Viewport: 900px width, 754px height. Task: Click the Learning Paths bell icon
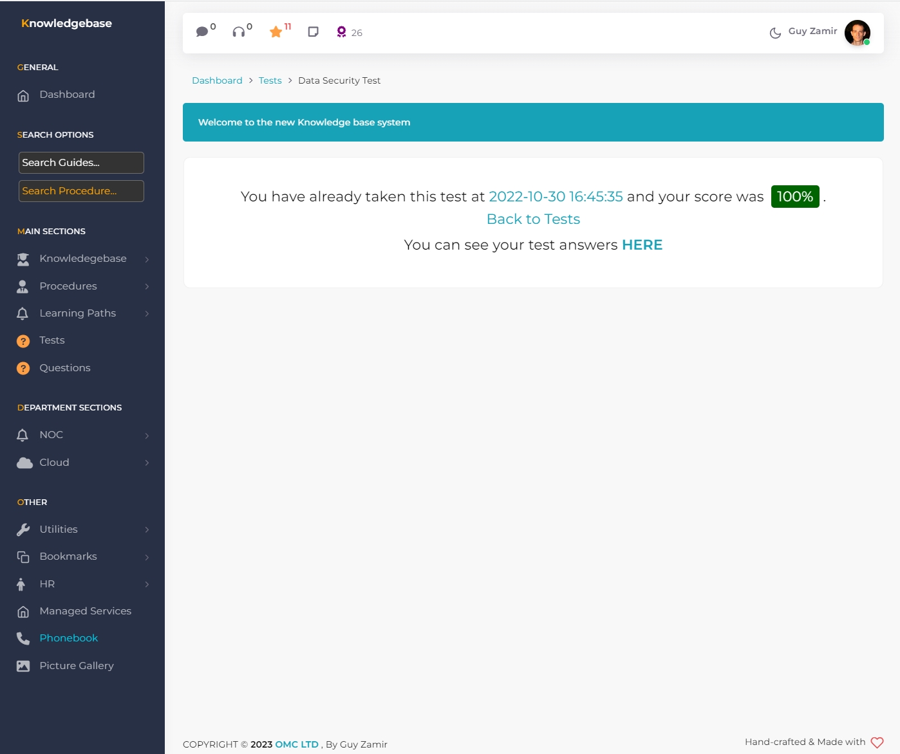[23, 314]
